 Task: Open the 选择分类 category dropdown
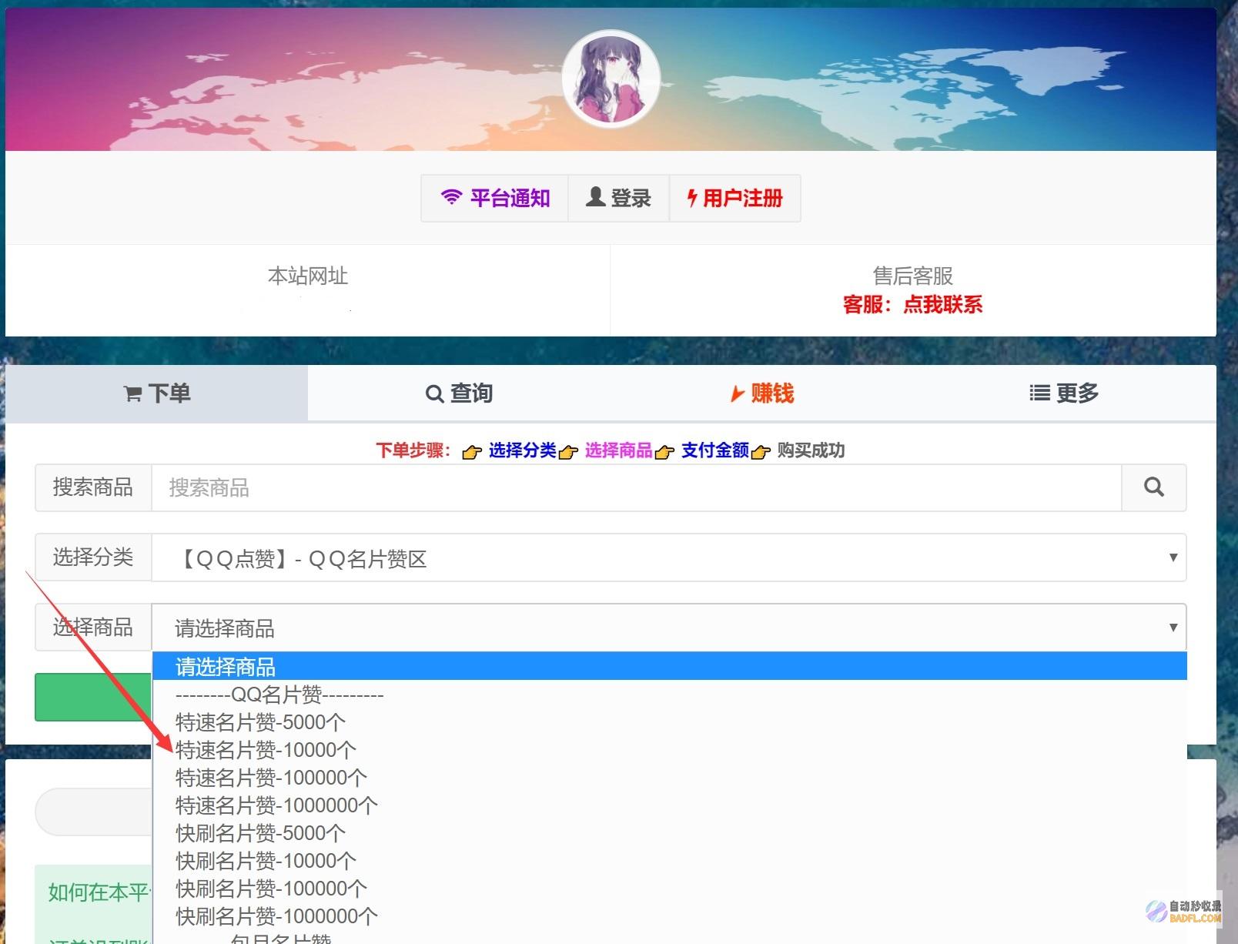[x=668, y=557]
